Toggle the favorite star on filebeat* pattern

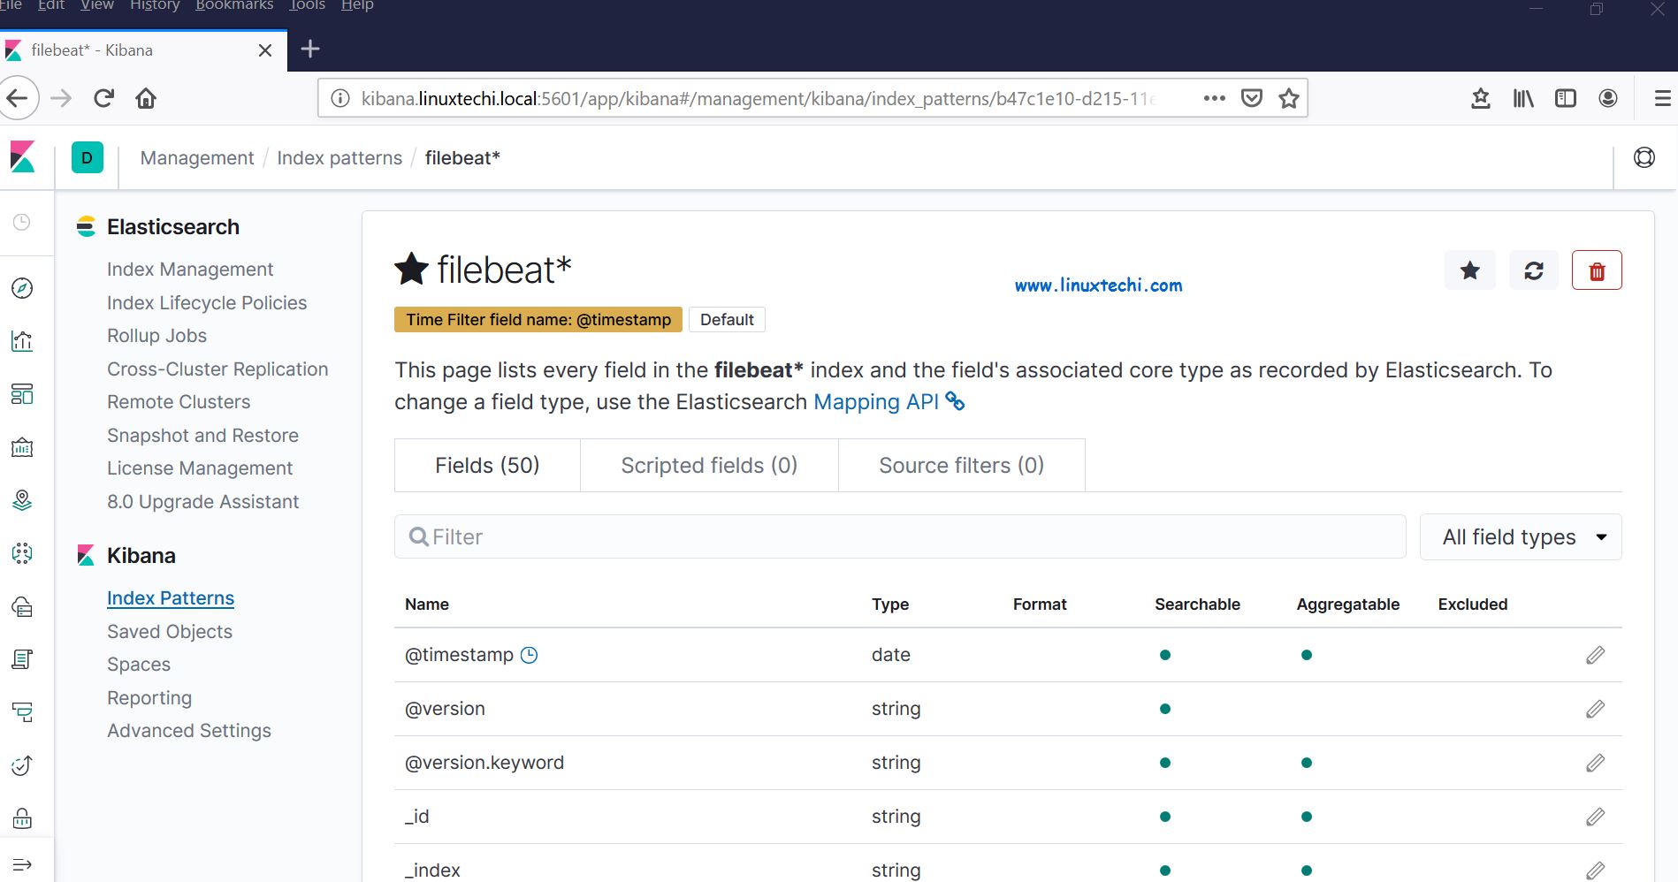coord(1469,270)
